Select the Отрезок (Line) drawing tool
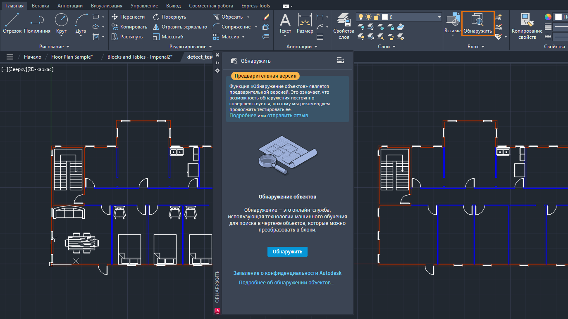Image resolution: width=568 pixels, height=319 pixels. click(x=13, y=24)
